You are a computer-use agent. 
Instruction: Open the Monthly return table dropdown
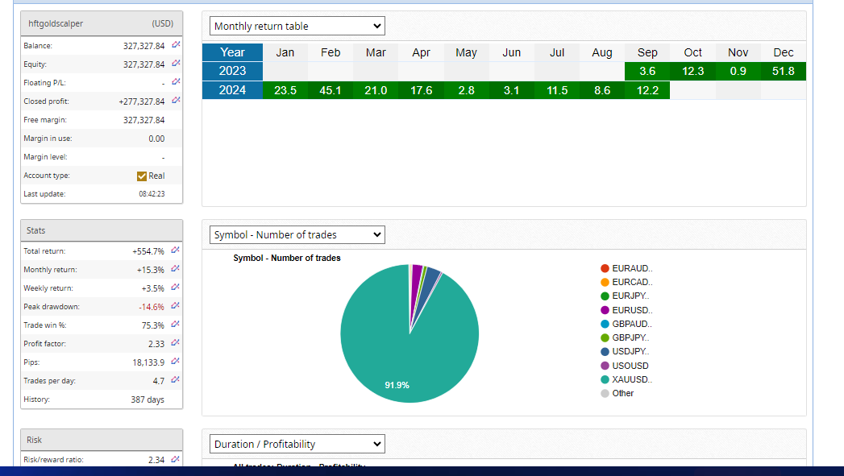(297, 27)
